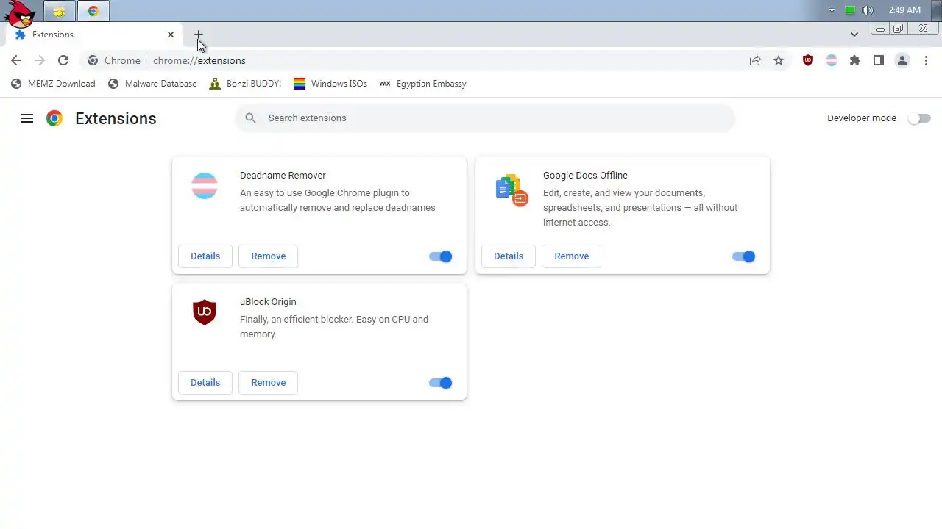Click the address bar URL chrome://extensions
The width and height of the screenshot is (942, 529).
point(199,61)
